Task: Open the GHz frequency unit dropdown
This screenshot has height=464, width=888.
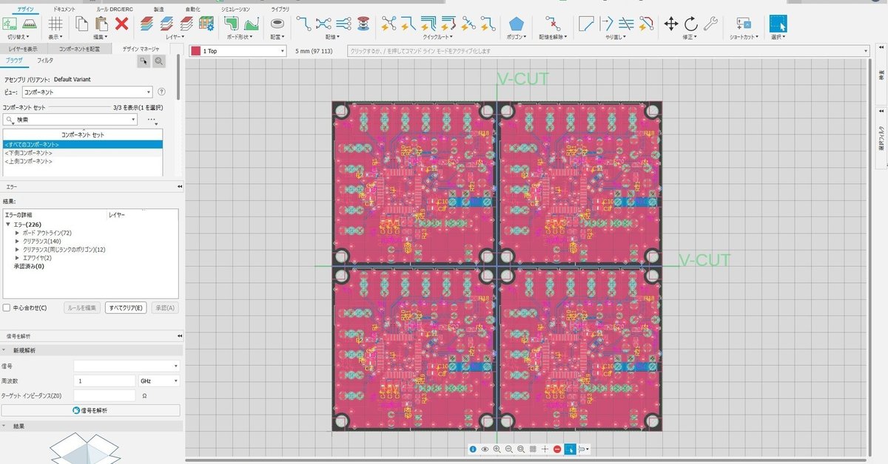Action: pos(159,381)
